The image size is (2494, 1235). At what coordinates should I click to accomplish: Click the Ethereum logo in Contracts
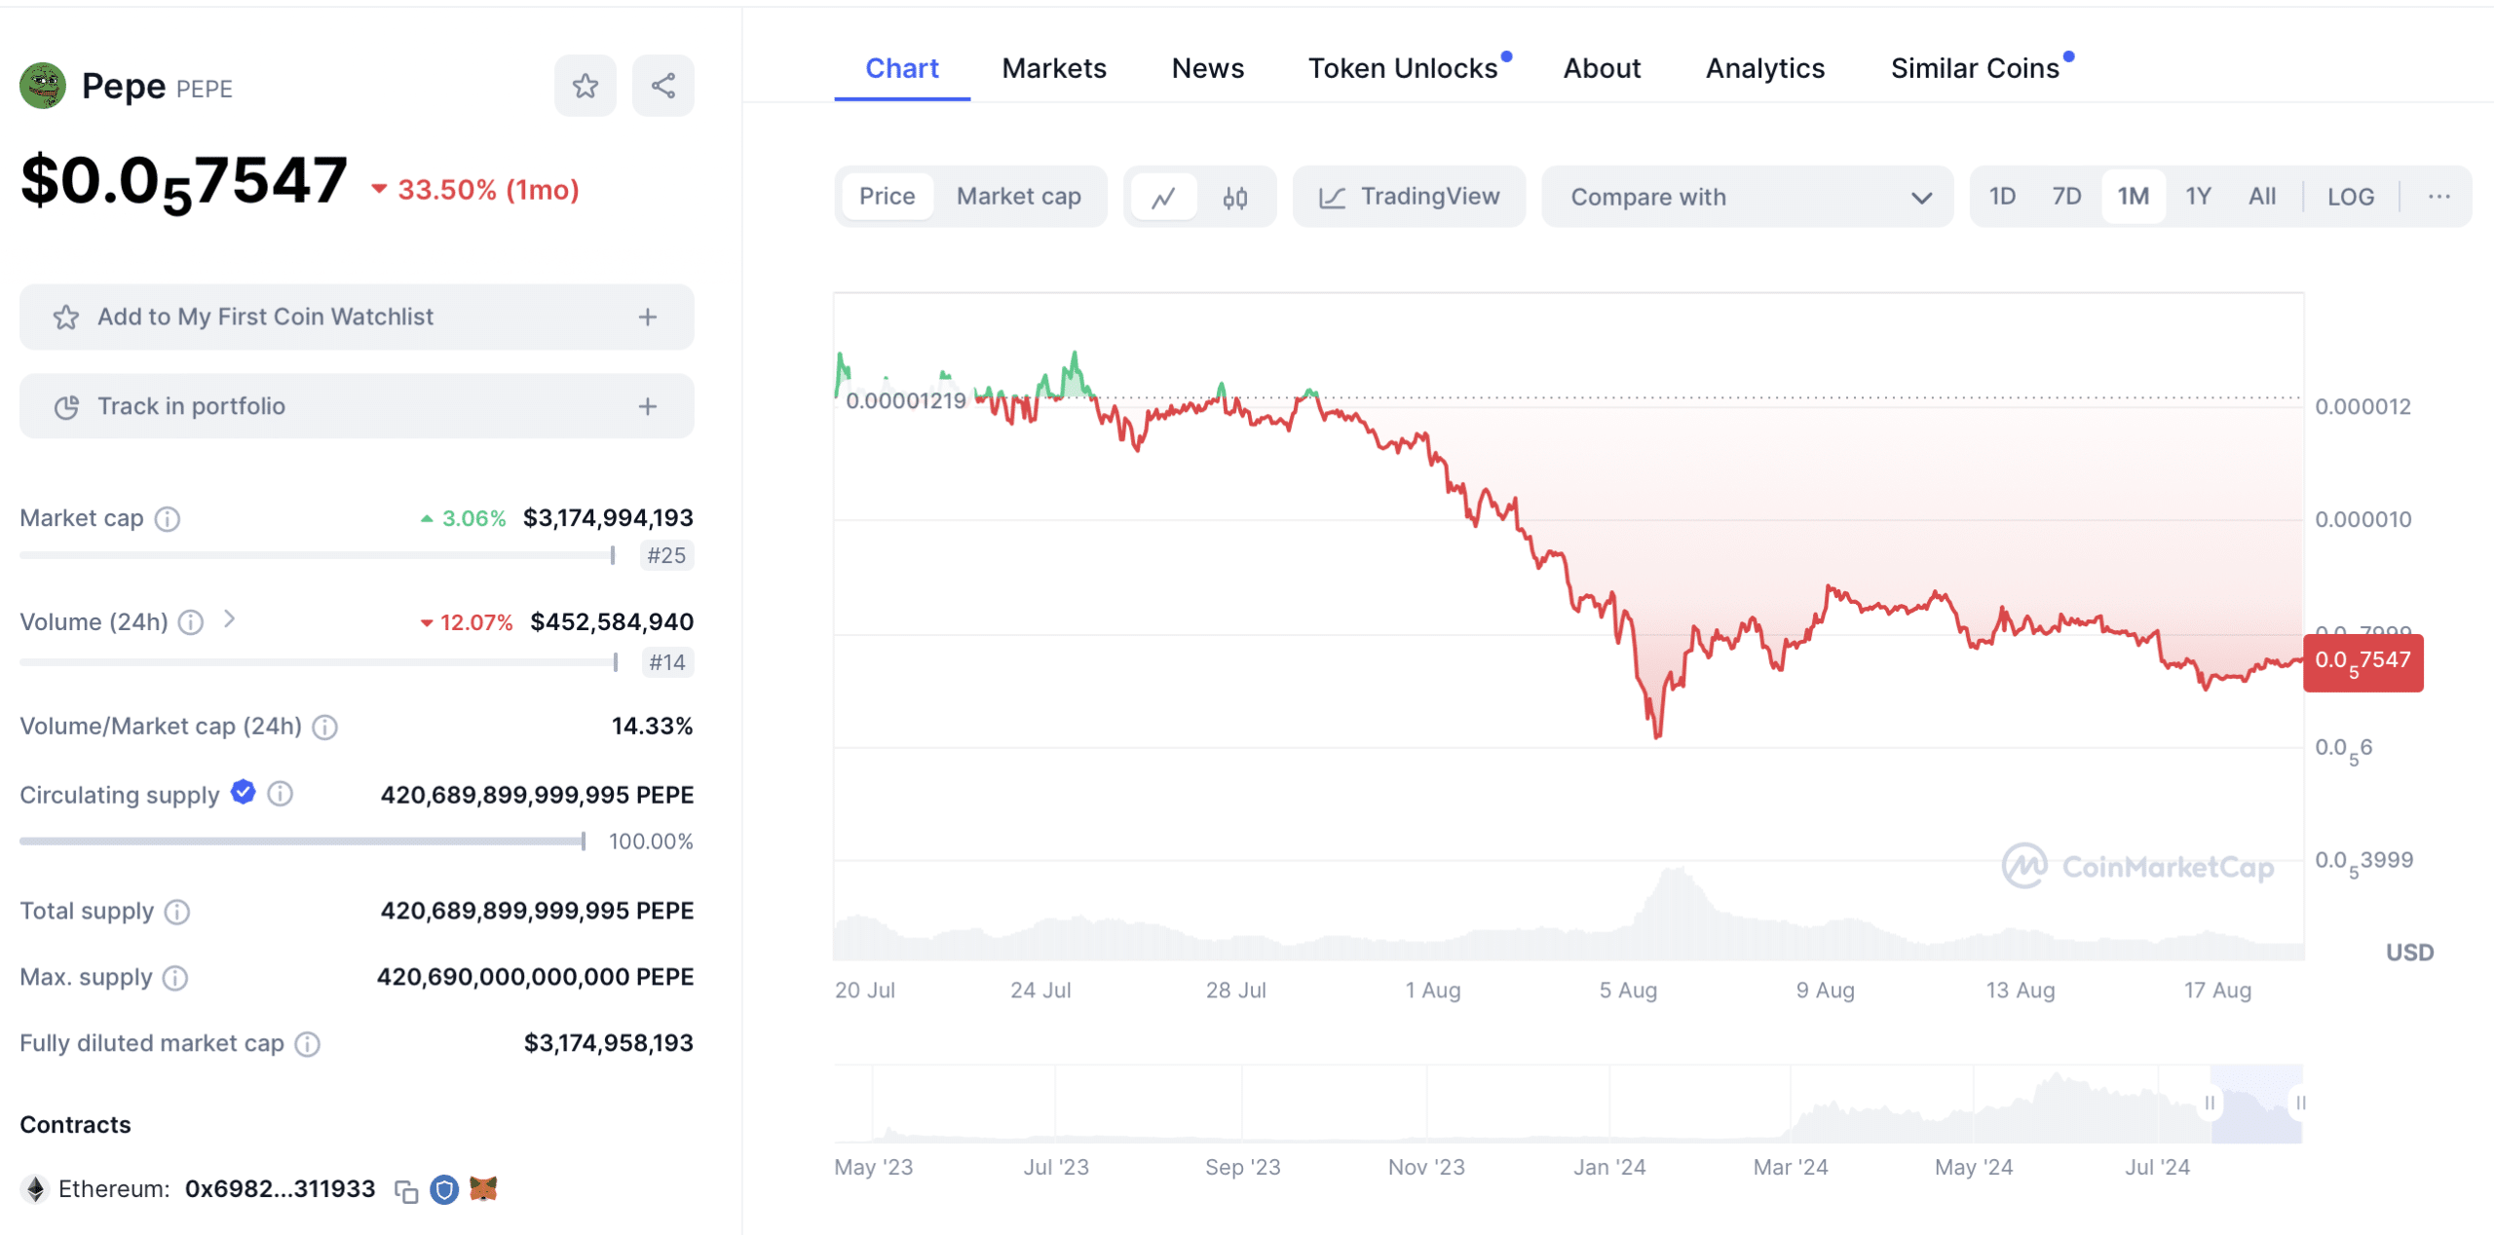pos(36,1189)
